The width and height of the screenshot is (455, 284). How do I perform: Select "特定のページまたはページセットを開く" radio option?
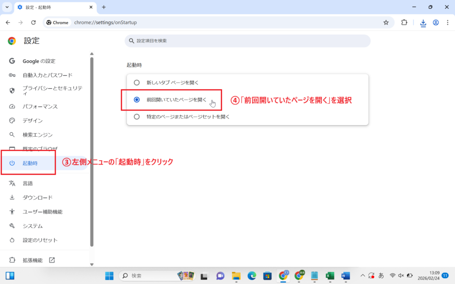(137, 117)
